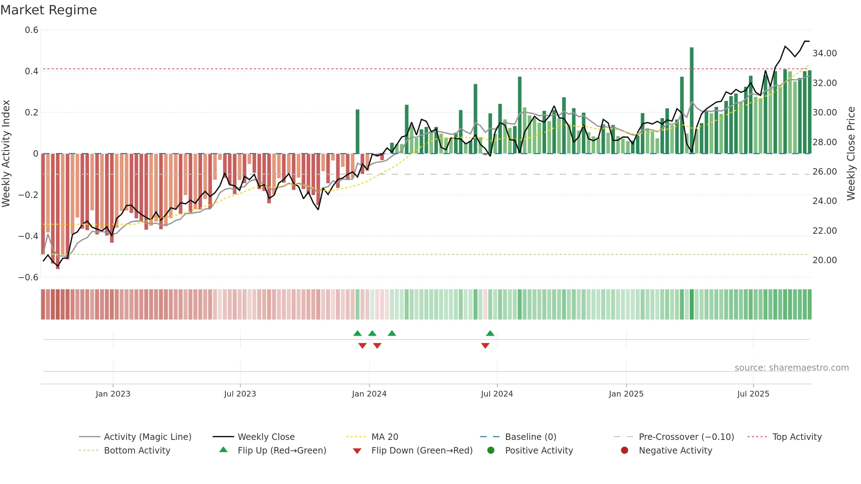Click the Baseline (0) legend entry
This screenshot has width=861, height=484.
pos(518,437)
